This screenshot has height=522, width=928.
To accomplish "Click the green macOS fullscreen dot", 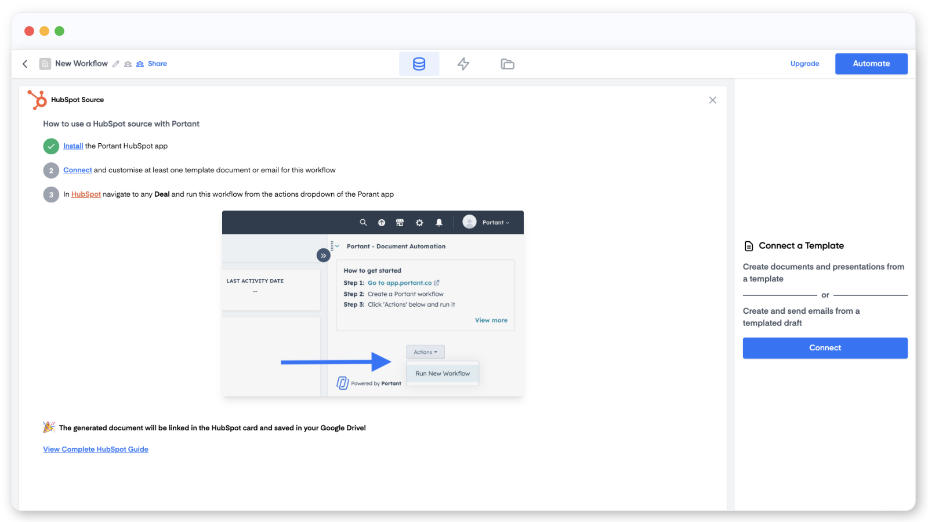I will [x=59, y=31].
